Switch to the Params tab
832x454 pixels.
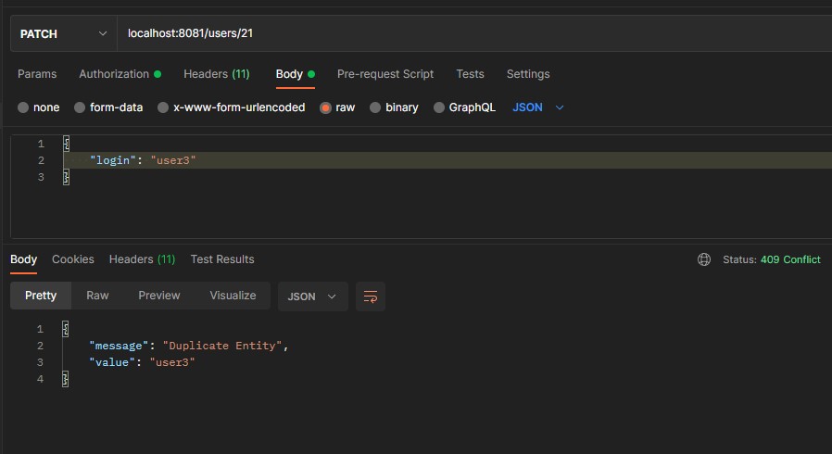(x=37, y=74)
